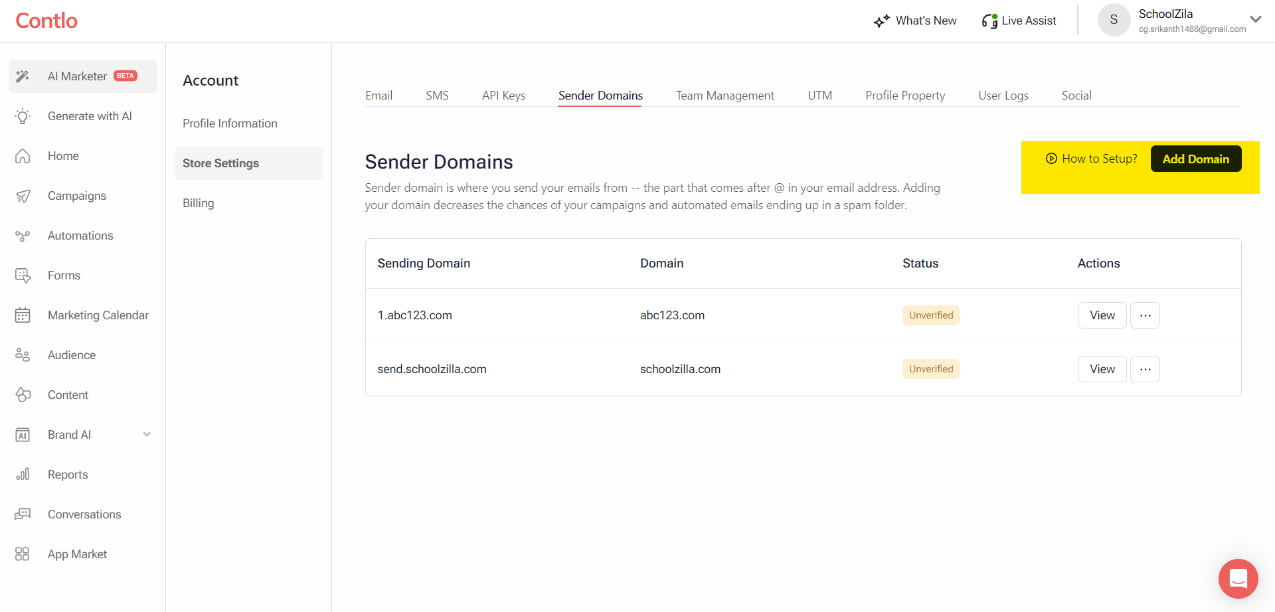
Task: Click the Marketing Calendar icon
Action: 23,315
